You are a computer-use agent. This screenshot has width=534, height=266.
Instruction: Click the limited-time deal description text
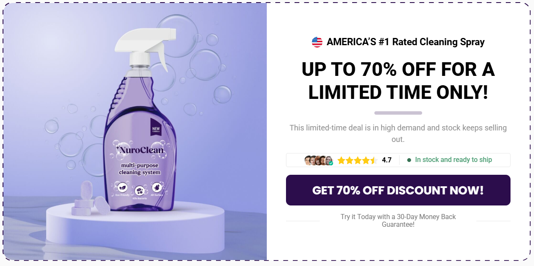click(x=398, y=133)
